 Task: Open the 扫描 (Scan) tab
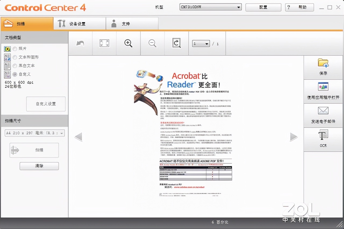click(27, 24)
